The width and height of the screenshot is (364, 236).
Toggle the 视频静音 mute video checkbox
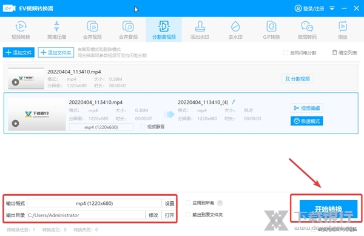(x=143, y=127)
